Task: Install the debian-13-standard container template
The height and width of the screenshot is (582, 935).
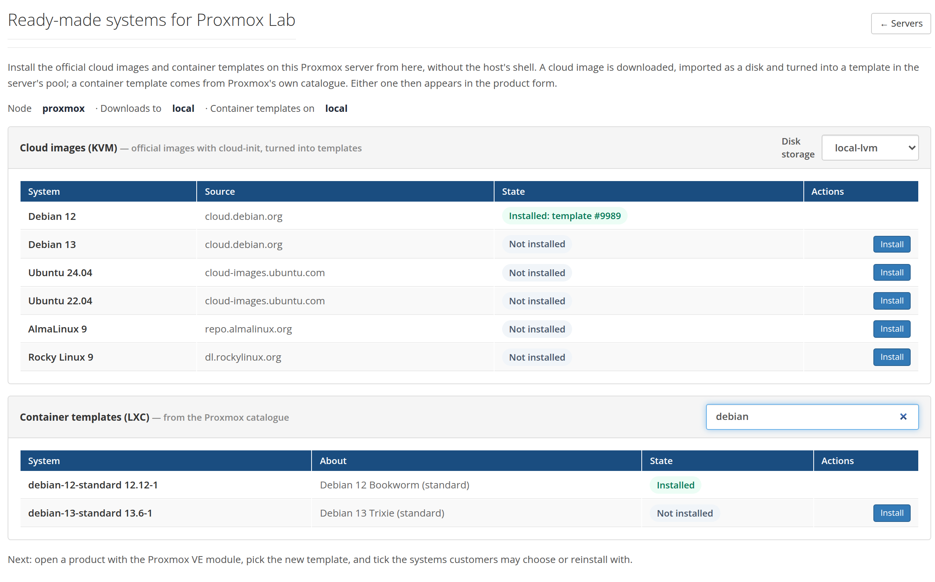Action: 892,513
